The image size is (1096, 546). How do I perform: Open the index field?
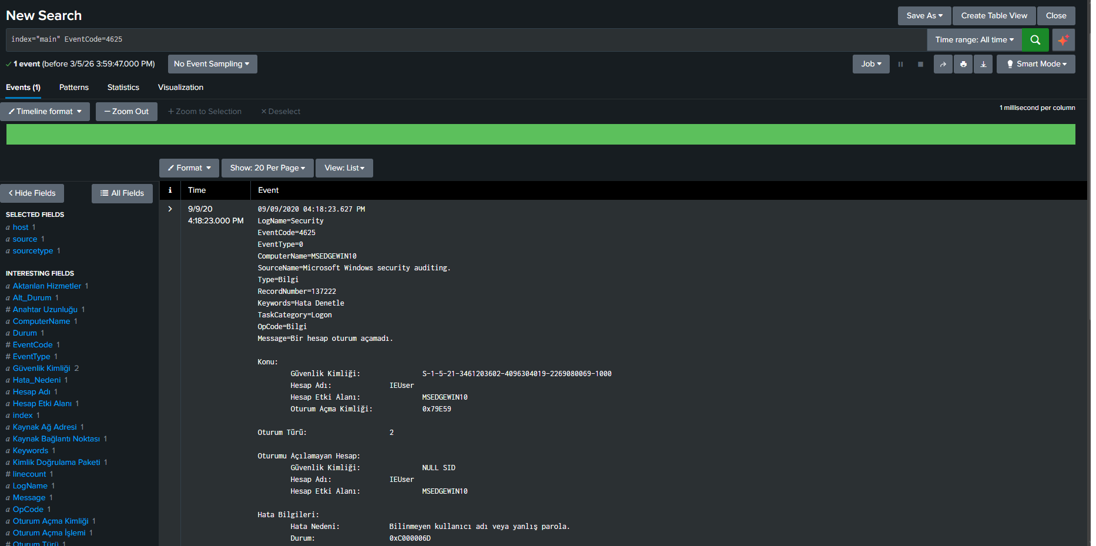(23, 416)
